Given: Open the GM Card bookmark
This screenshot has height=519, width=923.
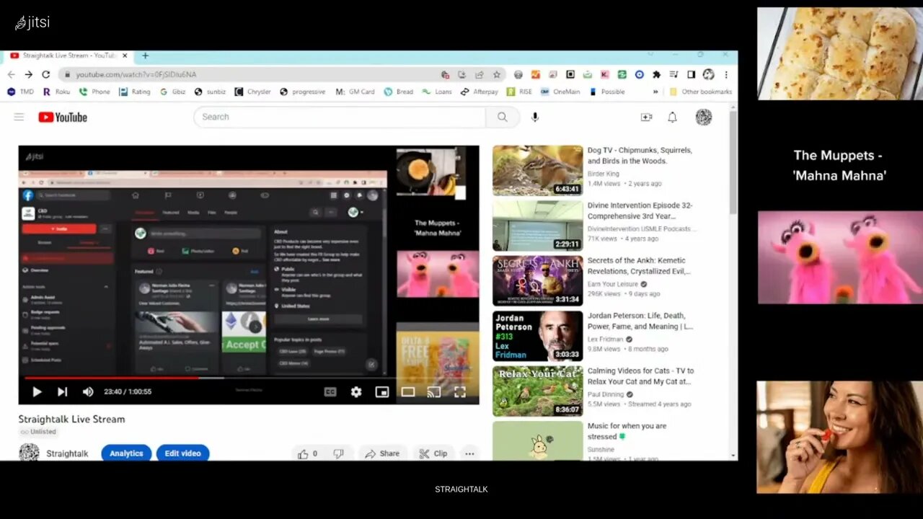Looking at the screenshot, I should pyautogui.click(x=355, y=92).
